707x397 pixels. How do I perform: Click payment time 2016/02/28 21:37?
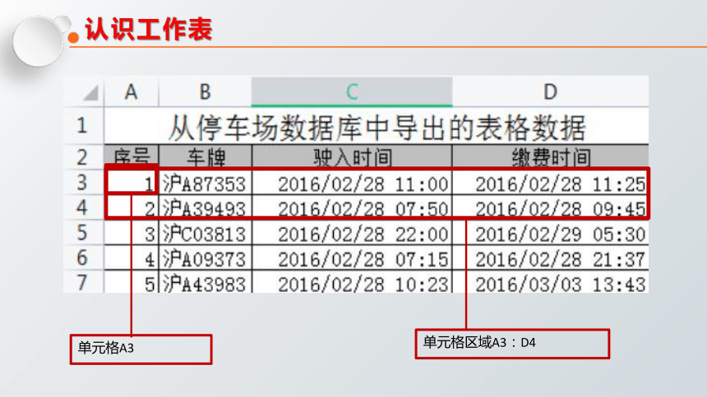pyautogui.click(x=551, y=258)
